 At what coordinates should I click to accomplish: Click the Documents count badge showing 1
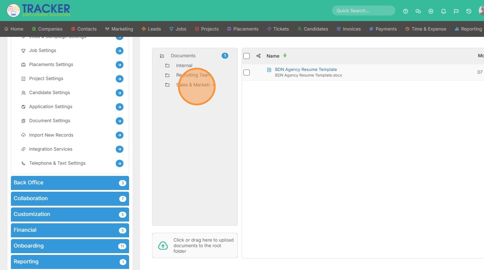(x=225, y=56)
